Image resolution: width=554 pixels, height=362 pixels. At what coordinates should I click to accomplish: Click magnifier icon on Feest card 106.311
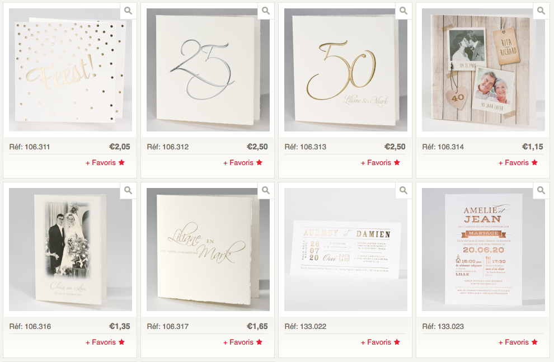tap(128, 11)
